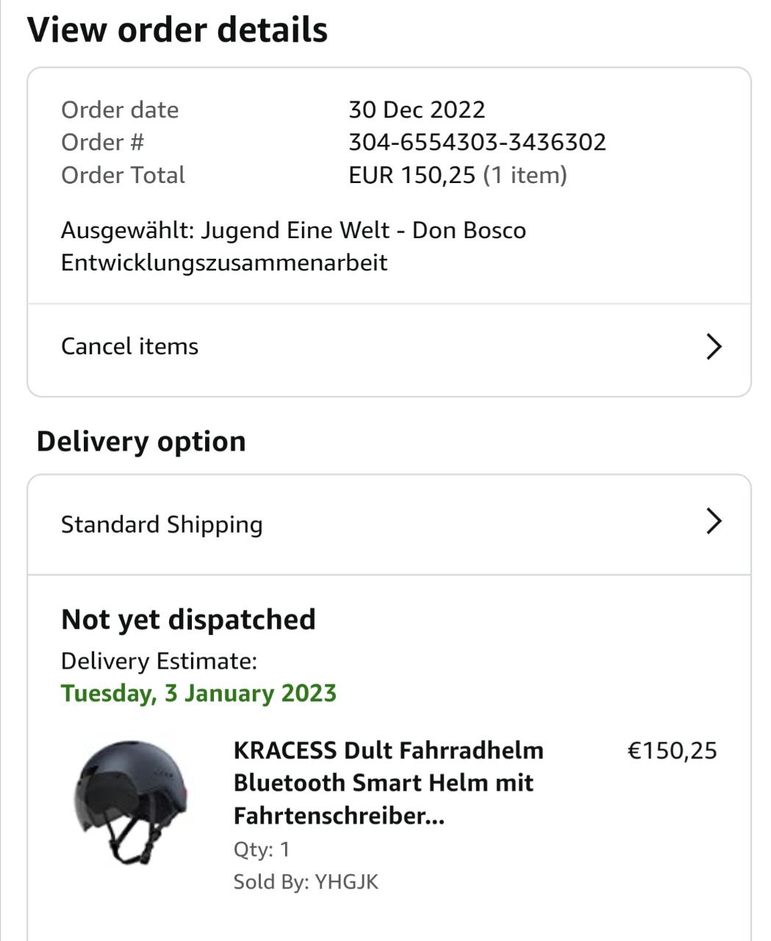Click seller name YHGJK
The width and height of the screenshot is (771, 941).
tap(345, 881)
